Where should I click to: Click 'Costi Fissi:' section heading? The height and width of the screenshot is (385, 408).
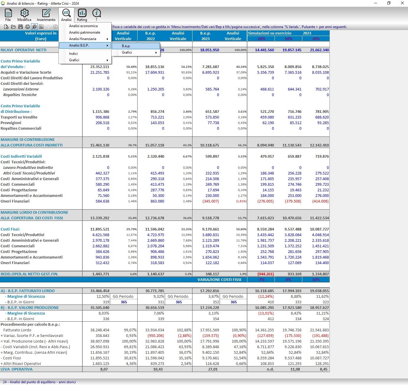(x=10, y=229)
